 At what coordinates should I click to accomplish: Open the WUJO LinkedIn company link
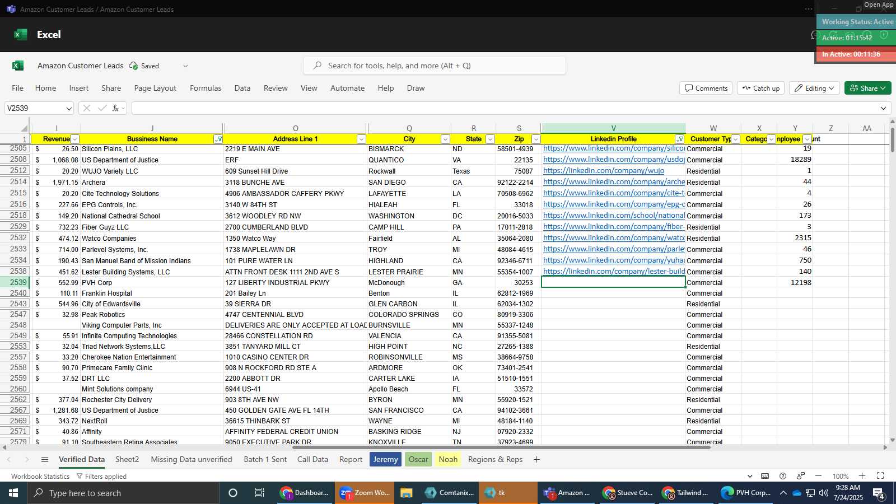point(604,171)
